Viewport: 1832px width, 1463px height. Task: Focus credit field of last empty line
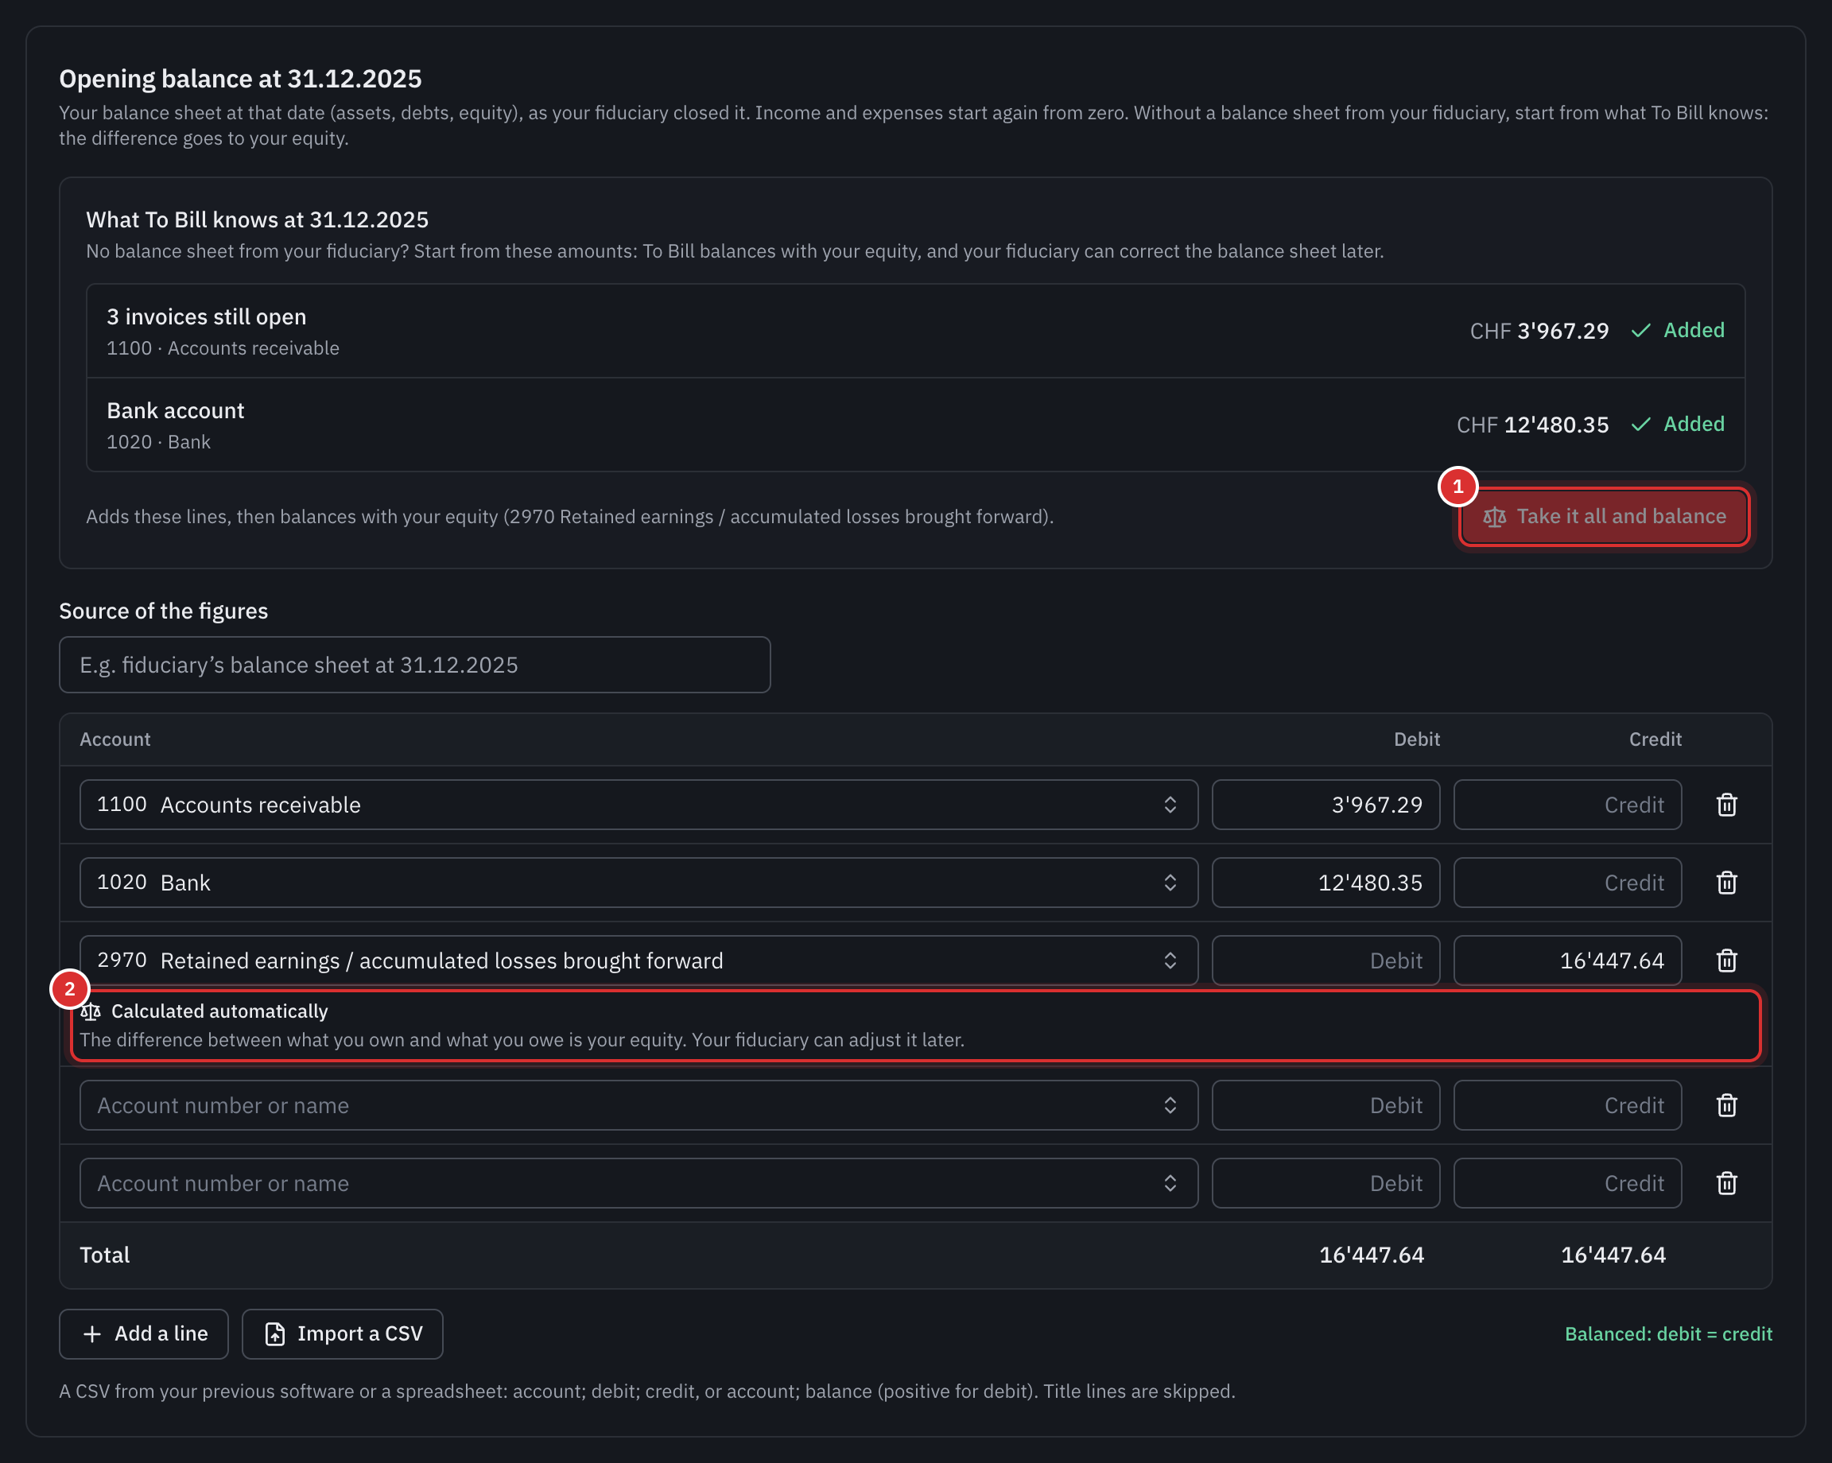[x=1567, y=1183]
